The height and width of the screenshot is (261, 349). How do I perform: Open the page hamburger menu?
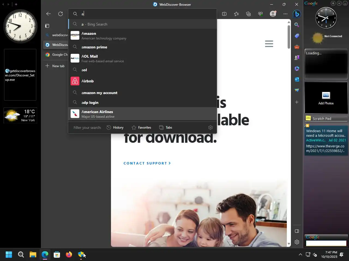pyautogui.click(x=269, y=44)
